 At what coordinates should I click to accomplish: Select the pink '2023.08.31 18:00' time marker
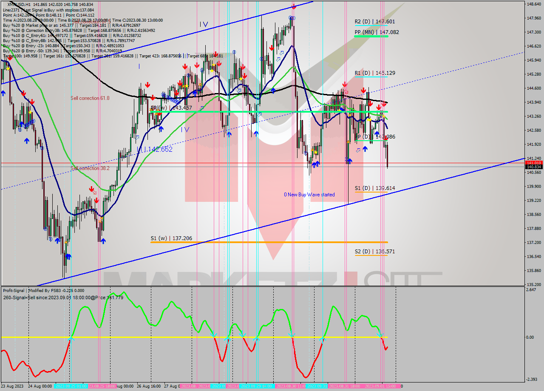click(x=344, y=386)
